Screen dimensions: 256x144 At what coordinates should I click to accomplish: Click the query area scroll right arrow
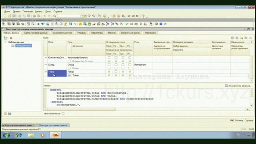248,109
